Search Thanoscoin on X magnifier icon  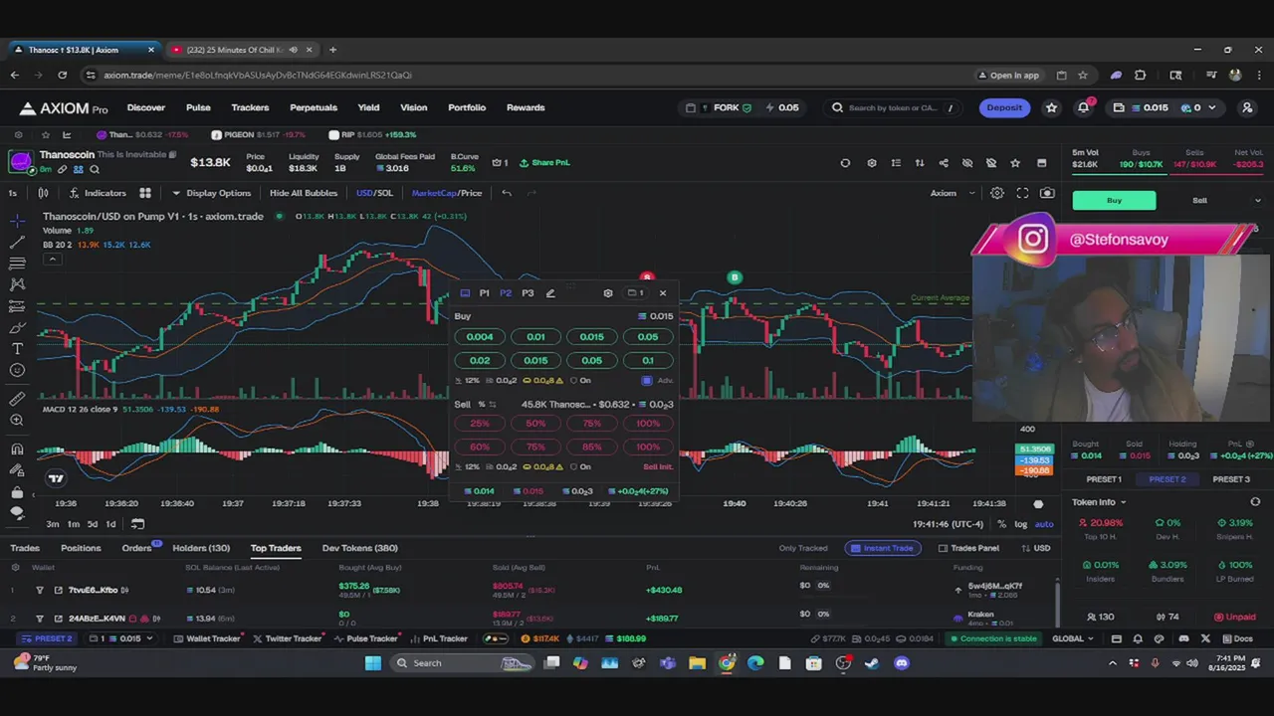coord(95,169)
